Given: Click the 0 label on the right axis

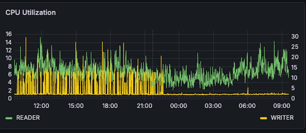Looking at the screenshot, I should (293, 98).
